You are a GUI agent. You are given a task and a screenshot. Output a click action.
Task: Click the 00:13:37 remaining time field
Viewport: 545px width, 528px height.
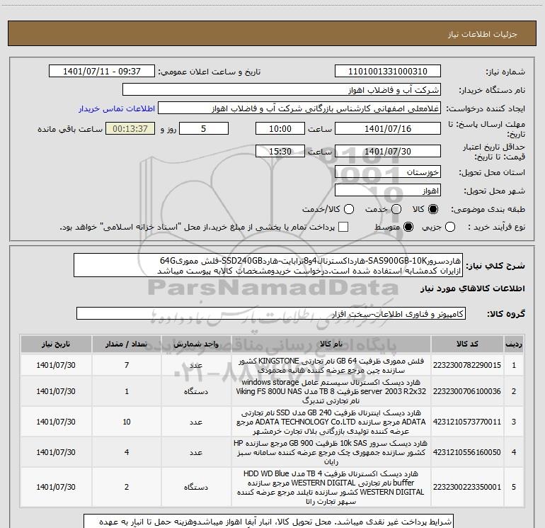[130, 128]
